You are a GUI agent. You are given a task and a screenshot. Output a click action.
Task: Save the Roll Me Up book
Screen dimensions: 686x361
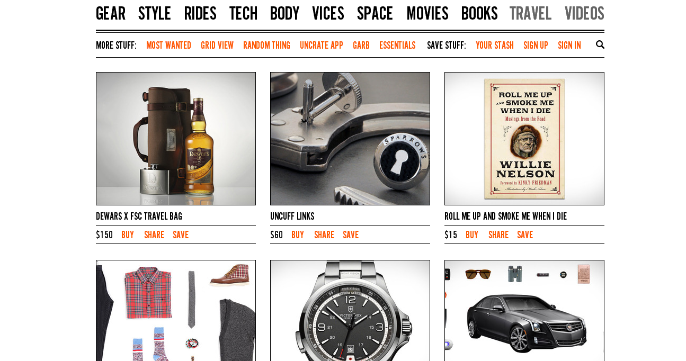[525, 235]
